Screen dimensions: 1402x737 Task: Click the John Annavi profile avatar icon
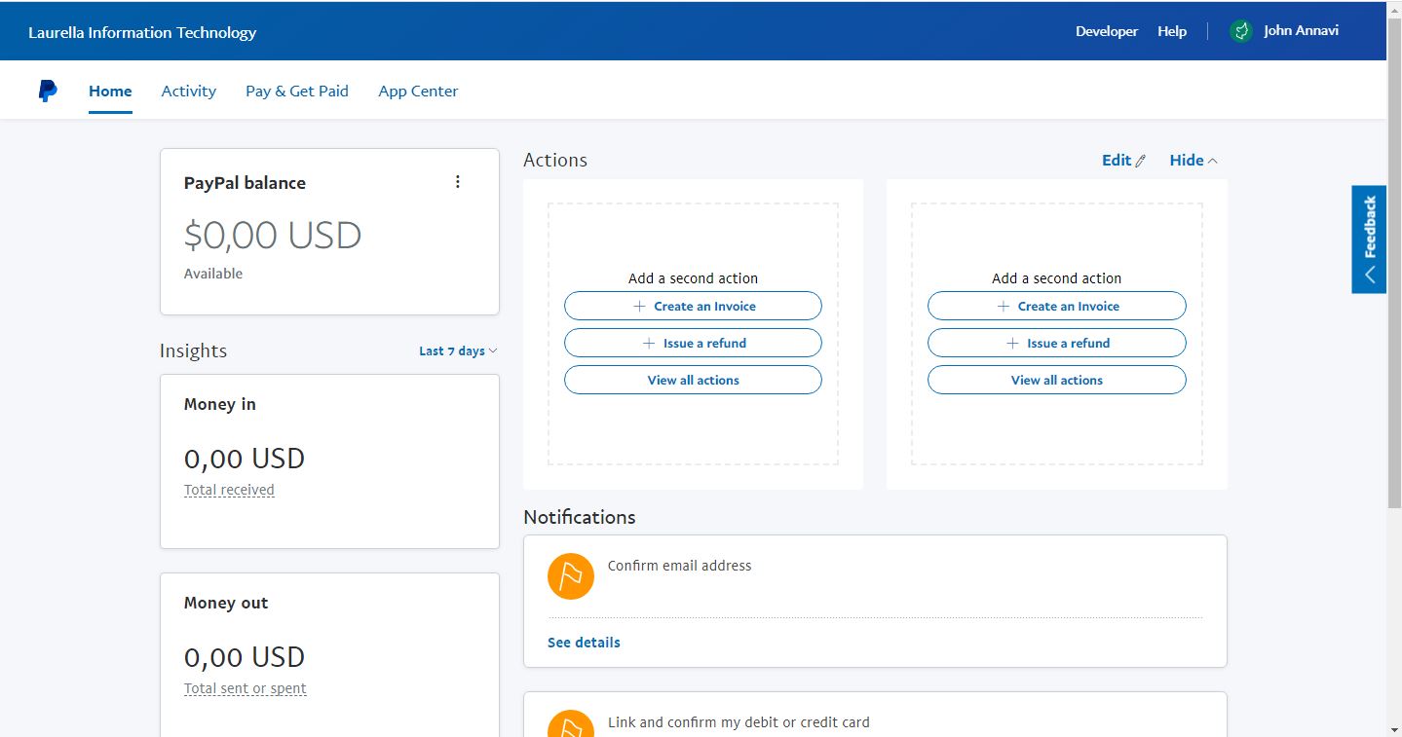tap(1240, 31)
